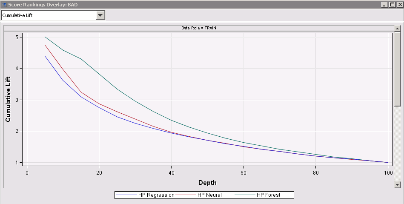The height and width of the screenshot is (204, 404).
Task: Click the vertical scrollbar down arrow
Action: (x=397, y=184)
